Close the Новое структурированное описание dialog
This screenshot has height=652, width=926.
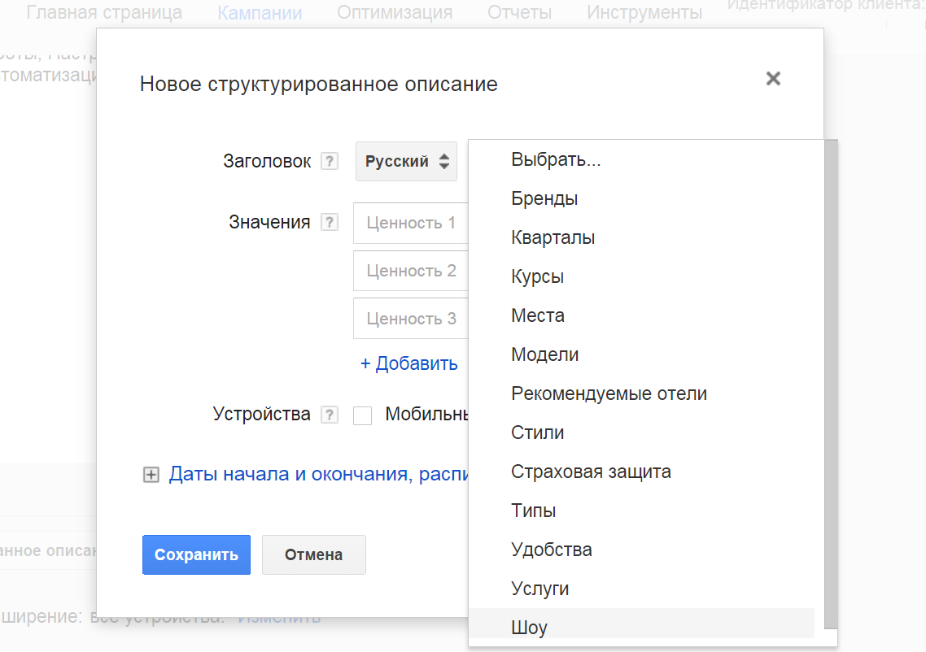pos(773,79)
